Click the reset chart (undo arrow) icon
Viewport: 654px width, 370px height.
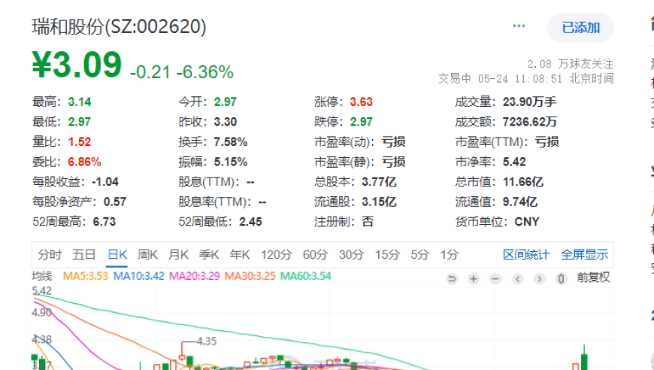click(x=452, y=278)
